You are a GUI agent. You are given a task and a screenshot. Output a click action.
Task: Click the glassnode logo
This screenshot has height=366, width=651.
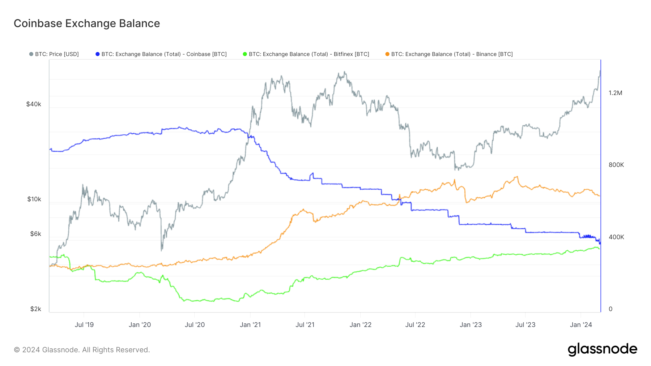602,349
